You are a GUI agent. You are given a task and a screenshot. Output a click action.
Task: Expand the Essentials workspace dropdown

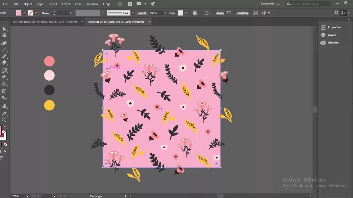278,4
